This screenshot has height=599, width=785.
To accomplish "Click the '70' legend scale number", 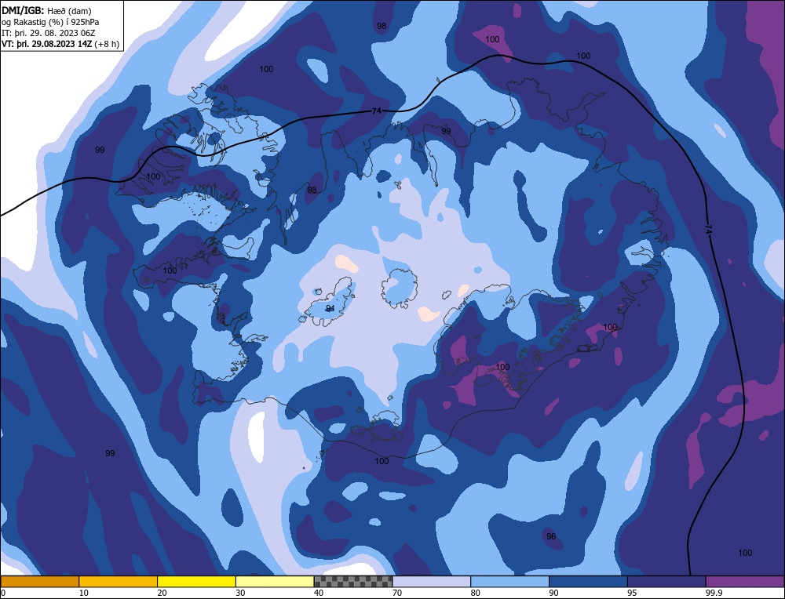I will tap(397, 593).
